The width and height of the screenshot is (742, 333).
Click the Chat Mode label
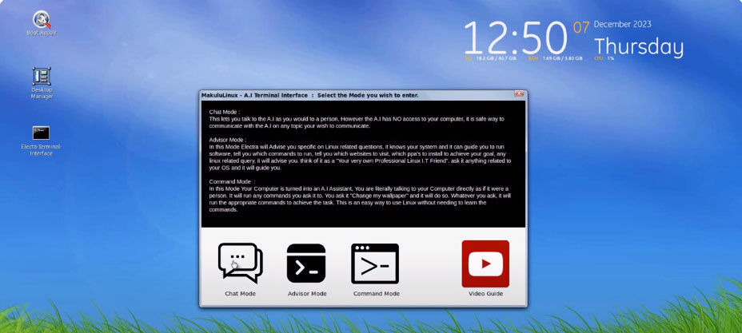[241, 294]
